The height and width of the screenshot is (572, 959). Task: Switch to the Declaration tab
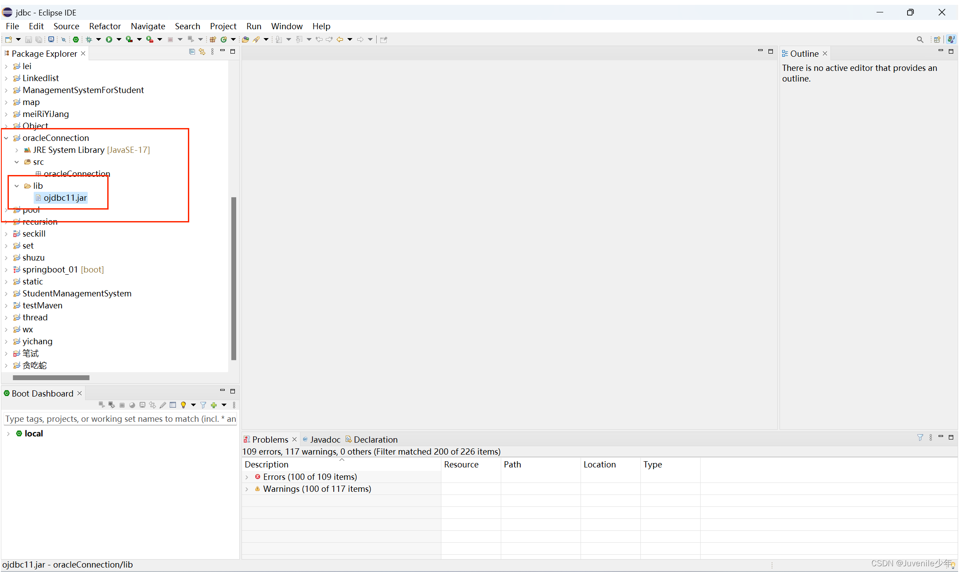coord(371,440)
